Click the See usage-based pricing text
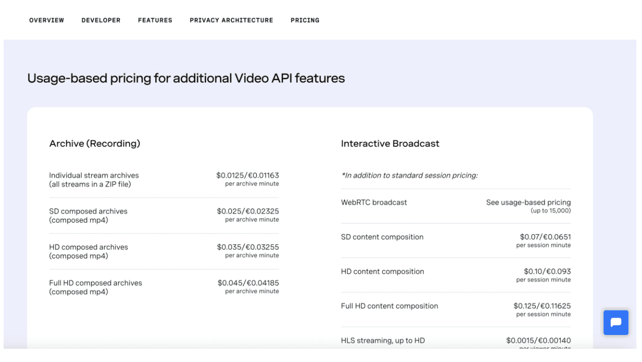642x362 pixels. point(528,202)
